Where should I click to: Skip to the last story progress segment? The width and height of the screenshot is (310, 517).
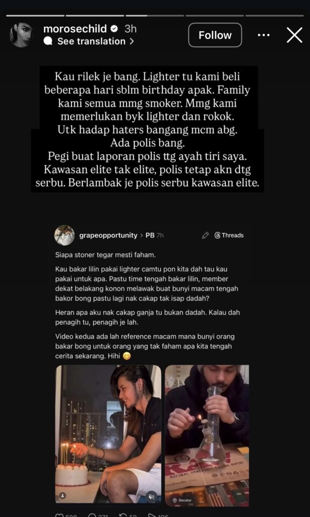(x=274, y=16)
